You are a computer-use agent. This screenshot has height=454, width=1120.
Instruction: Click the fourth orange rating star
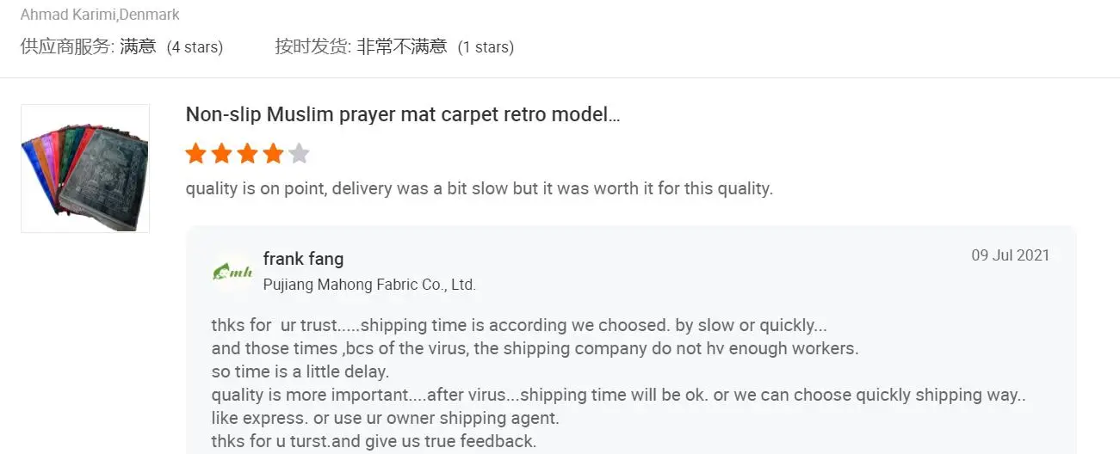273,154
